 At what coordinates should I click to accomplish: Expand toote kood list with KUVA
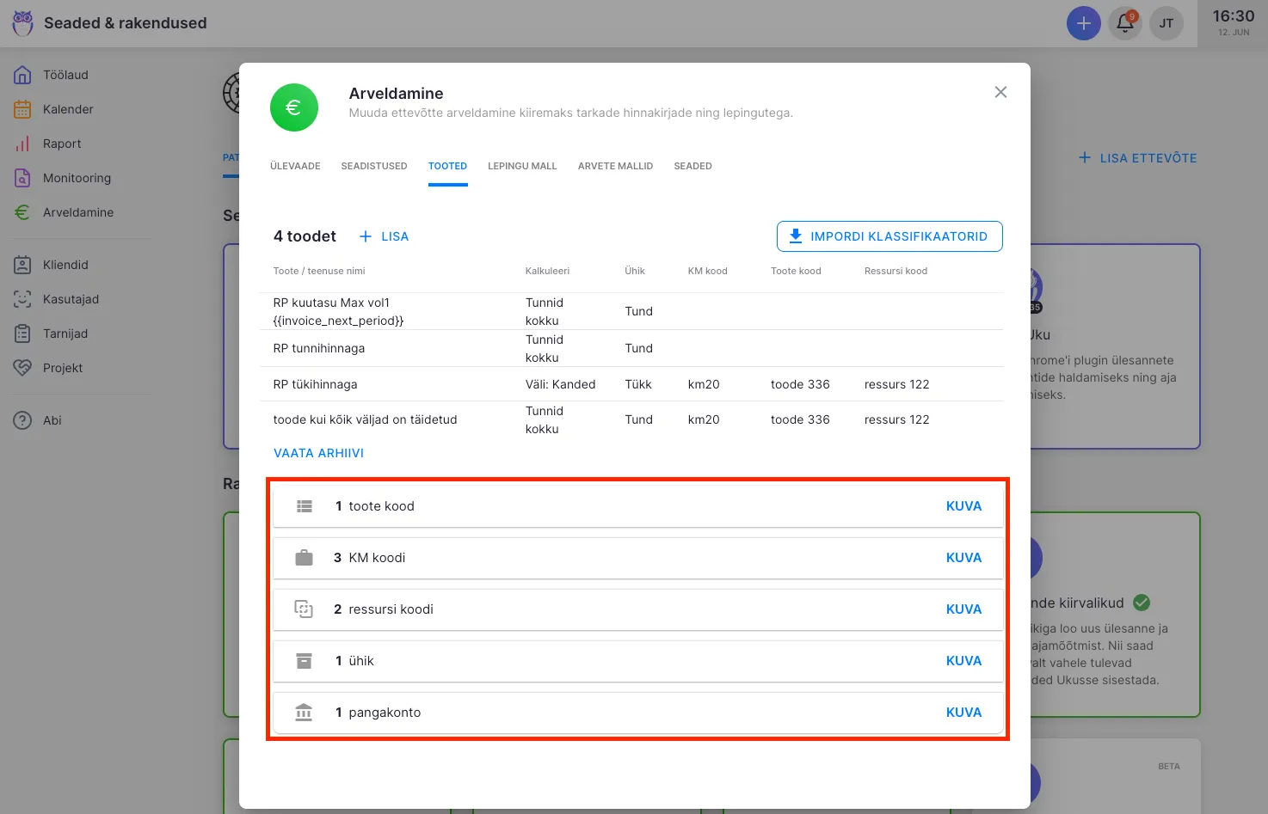[963, 506]
